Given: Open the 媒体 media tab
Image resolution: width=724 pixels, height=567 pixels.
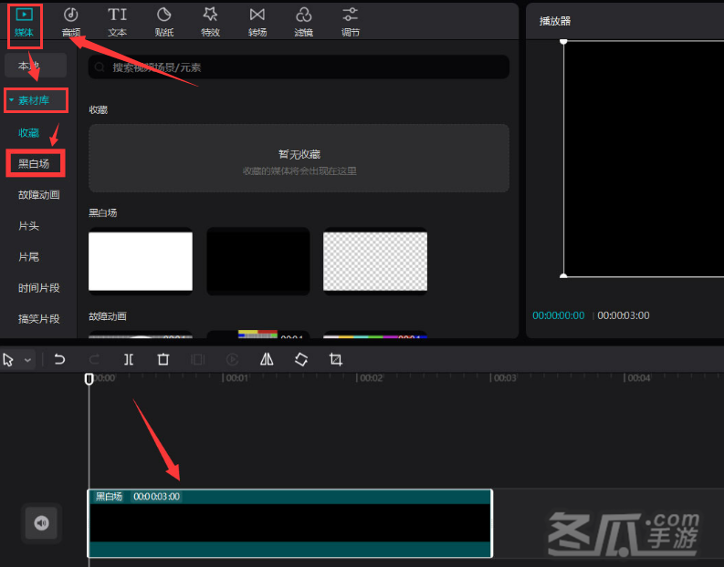Looking at the screenshot, I should [x=24, y=22].
